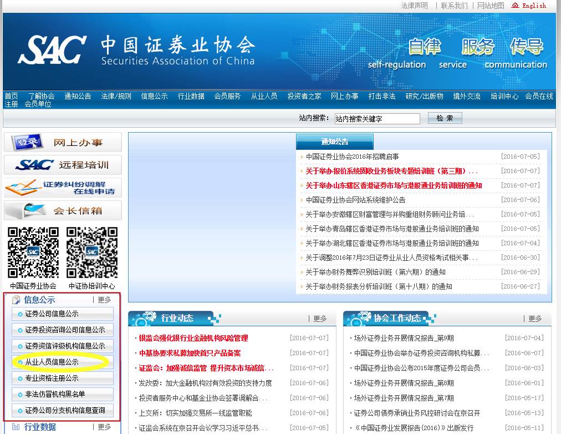Open 上交所：切实加强交易所一线监管职能
Viewport: 561px width, 434px height.
pyautogui.click(x=195, y=413)
